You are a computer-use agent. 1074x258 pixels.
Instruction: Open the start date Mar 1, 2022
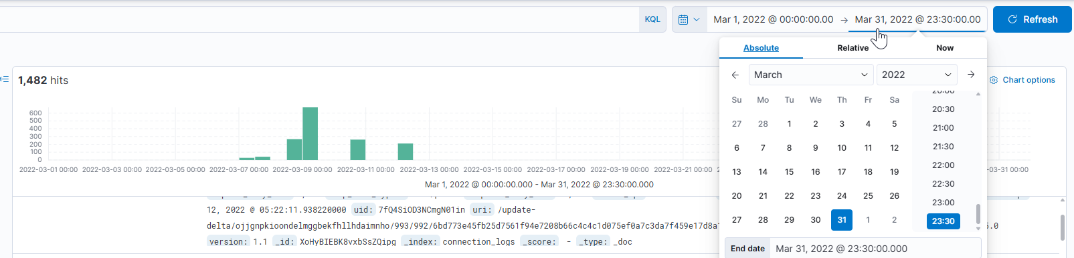coord(774,19)
